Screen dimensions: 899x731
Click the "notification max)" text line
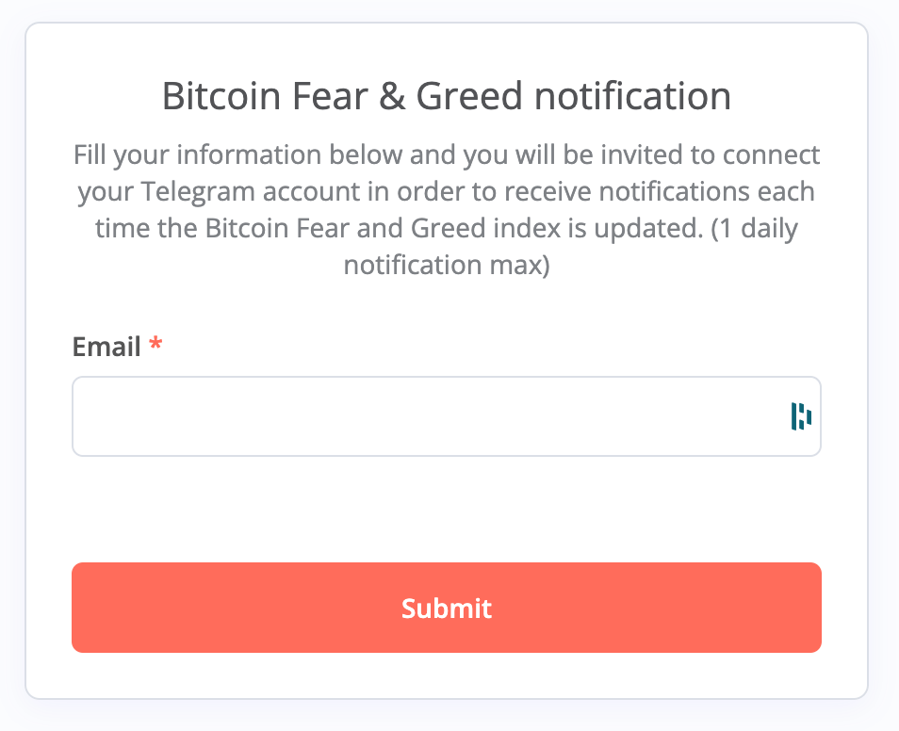[447, 266]
